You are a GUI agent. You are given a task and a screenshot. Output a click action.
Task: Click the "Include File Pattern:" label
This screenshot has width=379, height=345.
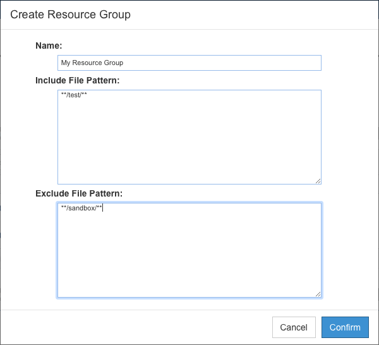pos(78,80)
